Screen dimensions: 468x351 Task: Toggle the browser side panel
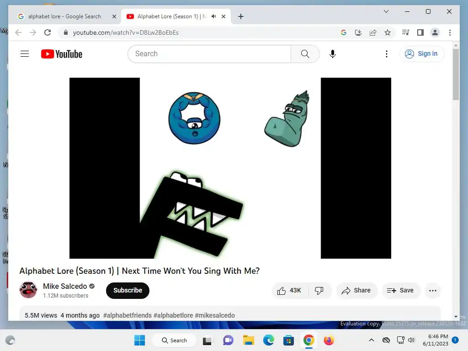420,32
